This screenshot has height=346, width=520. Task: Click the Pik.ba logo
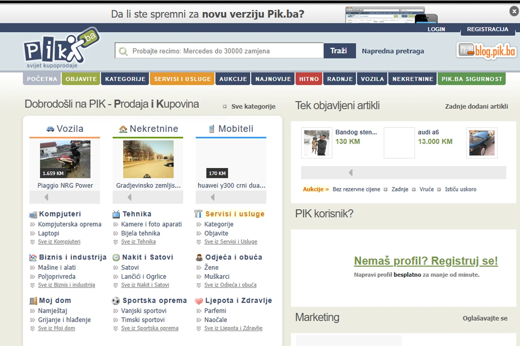[61, 48]
